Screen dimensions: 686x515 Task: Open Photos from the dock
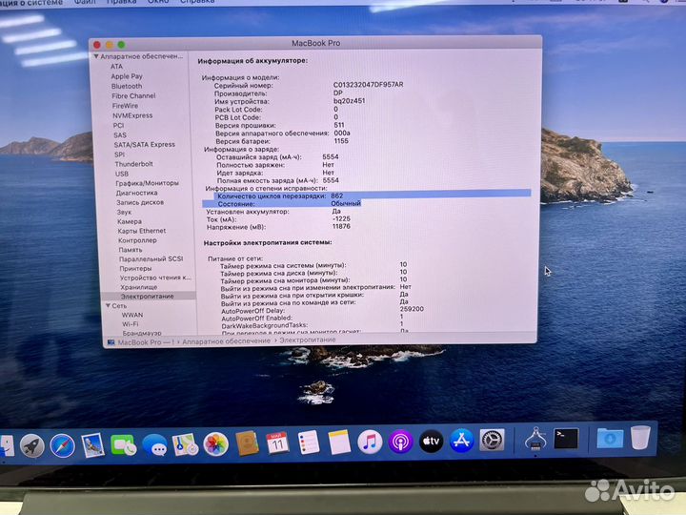[215, 444]
